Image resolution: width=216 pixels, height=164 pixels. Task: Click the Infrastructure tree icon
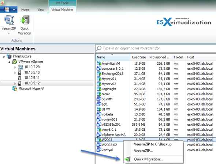click(x=9, y=56)
